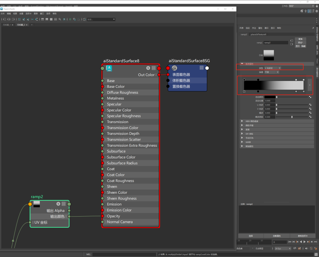
Task: Click the lock/pin graph icon beside the grid icon
Action: pyautogui.click(x=74, y=19)
